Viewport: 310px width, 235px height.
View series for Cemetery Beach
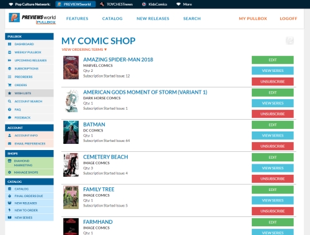[273, 168]
